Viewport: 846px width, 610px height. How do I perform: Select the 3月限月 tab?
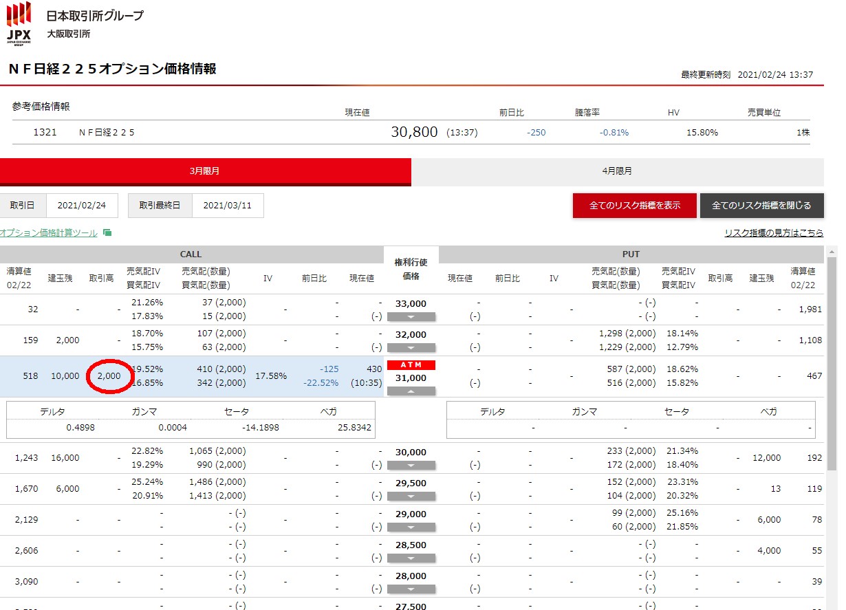point(206,171)
